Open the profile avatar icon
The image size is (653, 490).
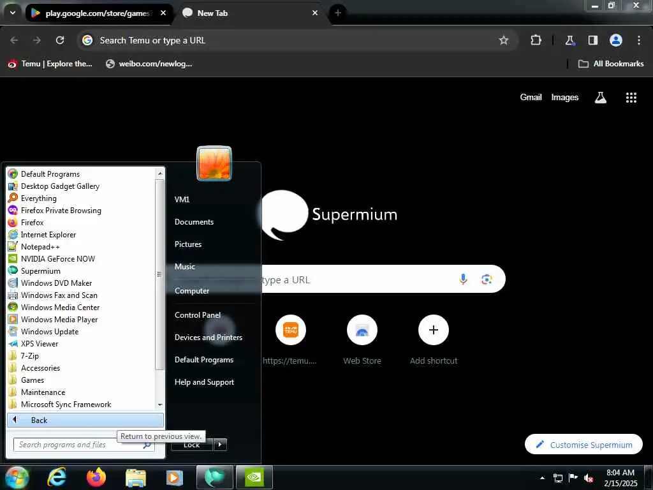point(615,40)
